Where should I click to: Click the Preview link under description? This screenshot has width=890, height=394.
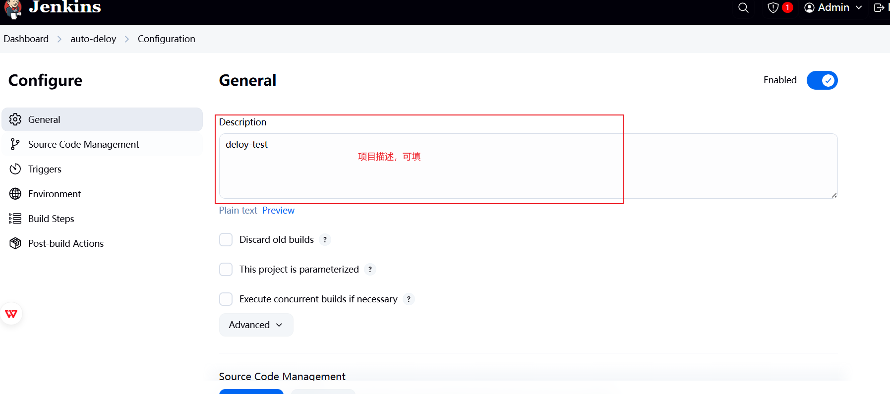click(x=278, y=211)
